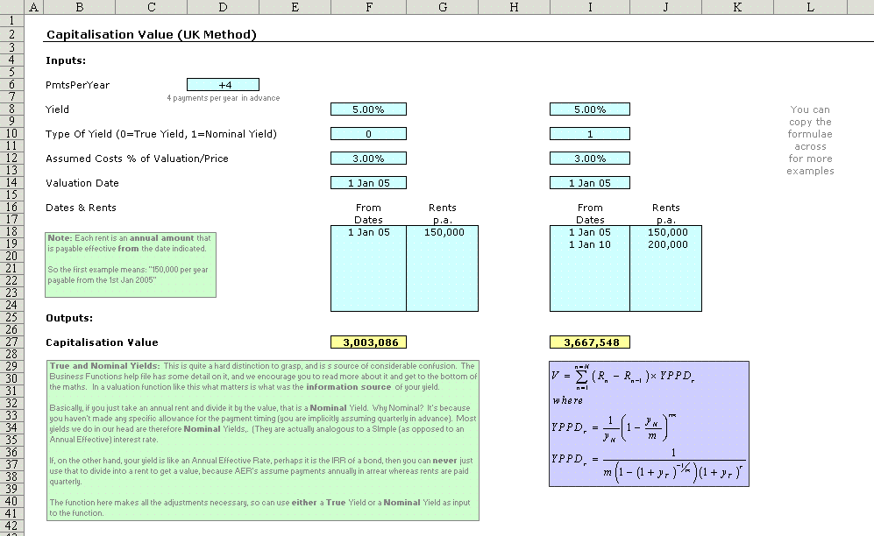This screenshot has height=536, width=874.
Task: Click the Yield cell in column I
Action: coord(589,109)
